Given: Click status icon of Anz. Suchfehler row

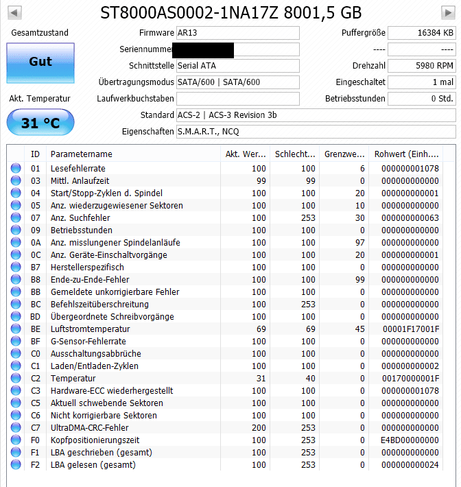Looking at the screenshot, I should (x=16, y=217).
